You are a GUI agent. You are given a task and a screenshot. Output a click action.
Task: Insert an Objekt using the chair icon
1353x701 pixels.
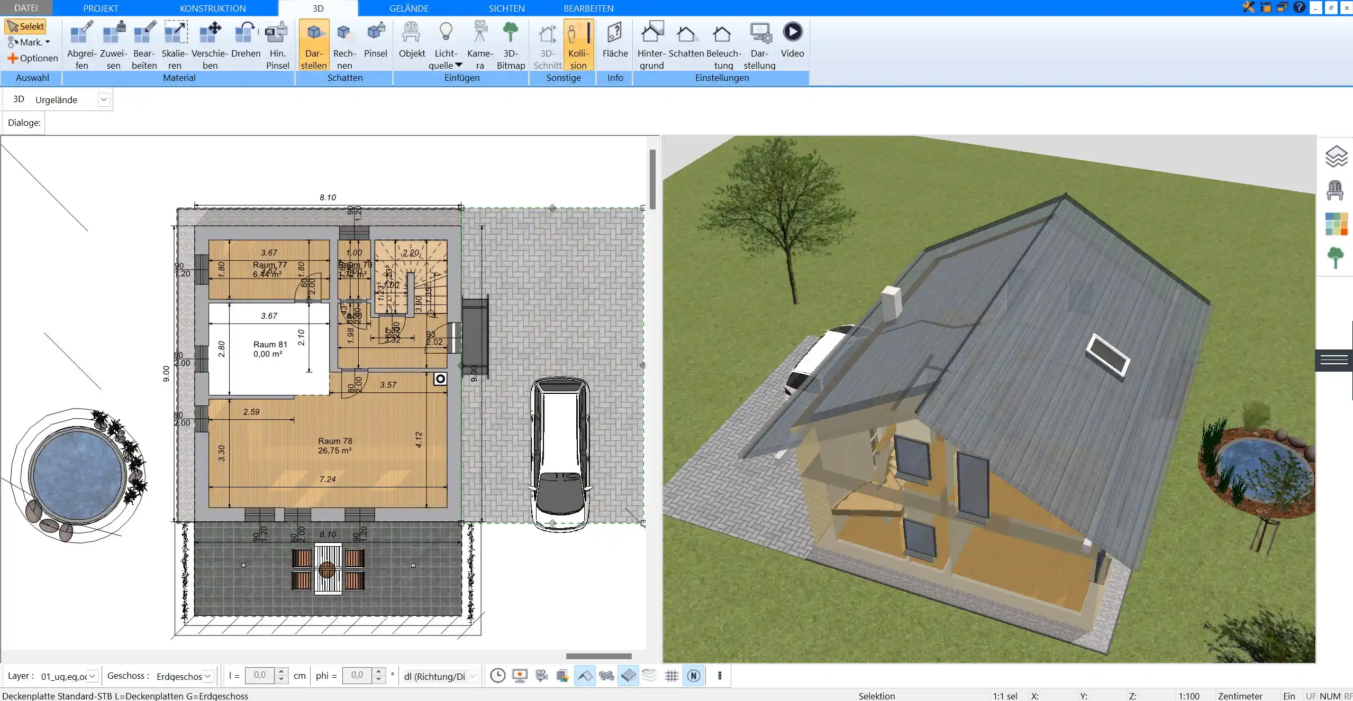click(412, 40)
